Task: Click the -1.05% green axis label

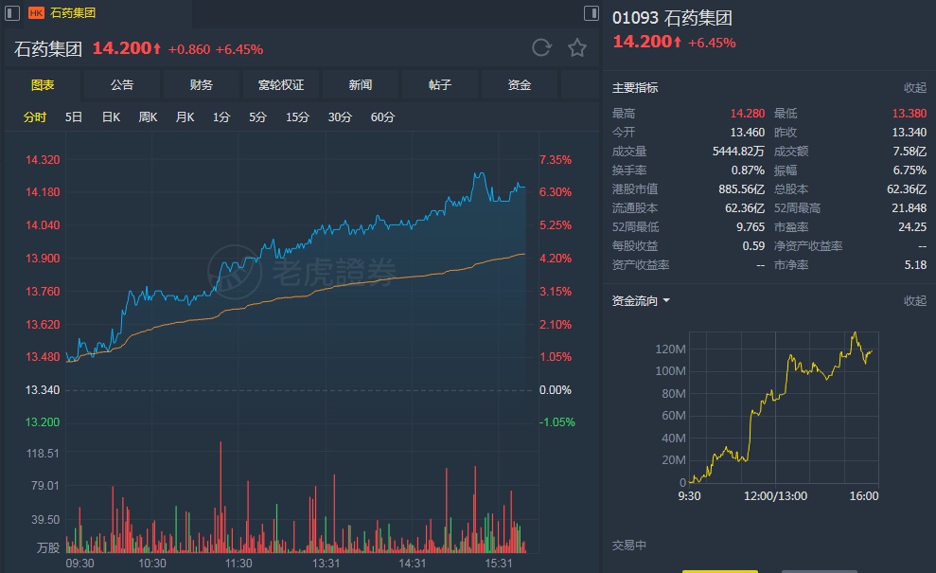Action: point(556,421)
